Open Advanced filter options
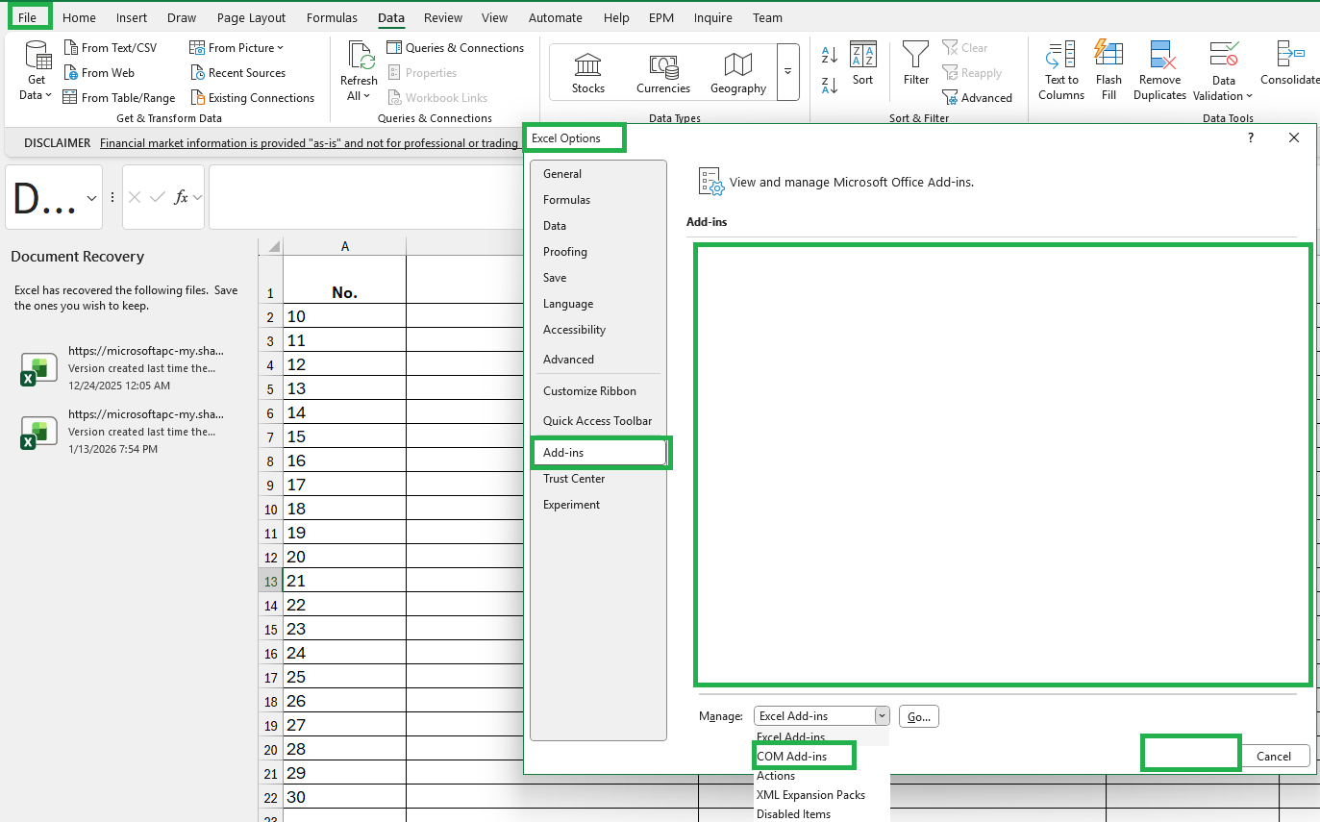 coord(977,97)
